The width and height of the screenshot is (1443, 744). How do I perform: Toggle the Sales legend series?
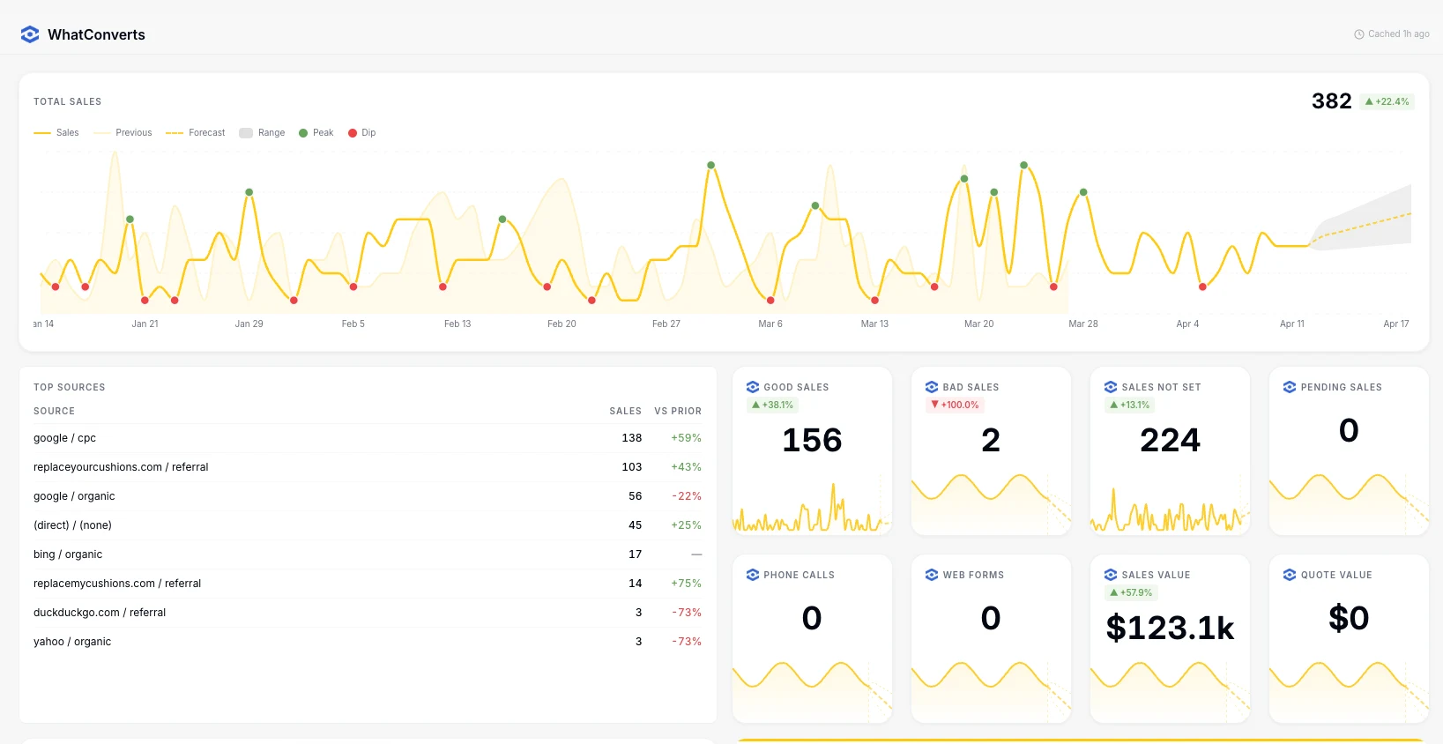pos(56,133)
